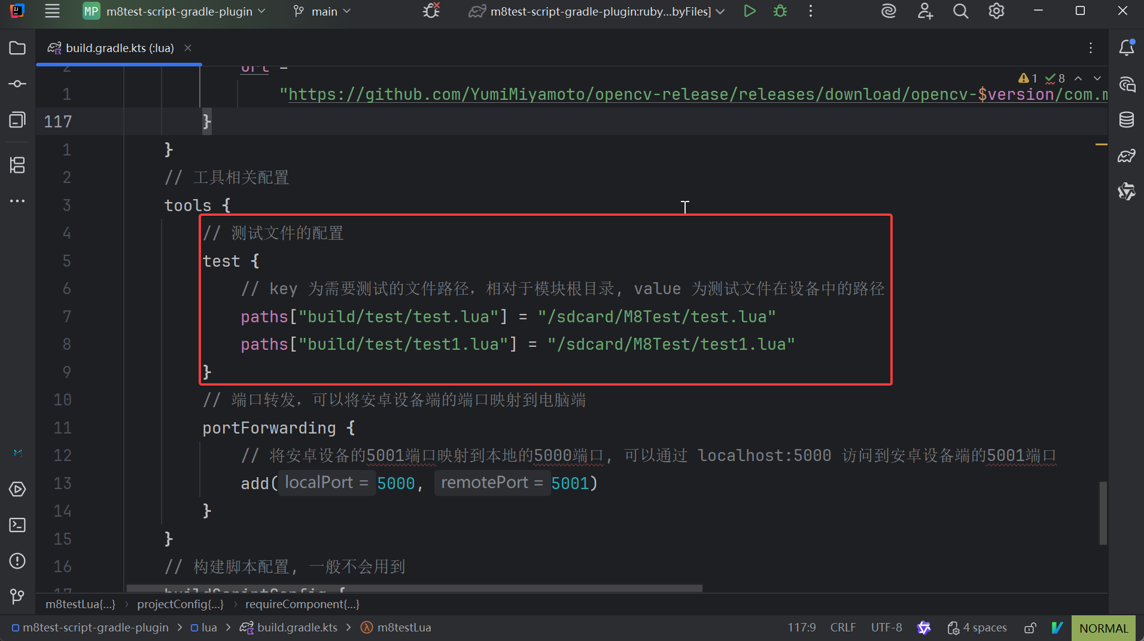Open the main hamburger menu
The image size is (1144, 641).
point(53,11)
